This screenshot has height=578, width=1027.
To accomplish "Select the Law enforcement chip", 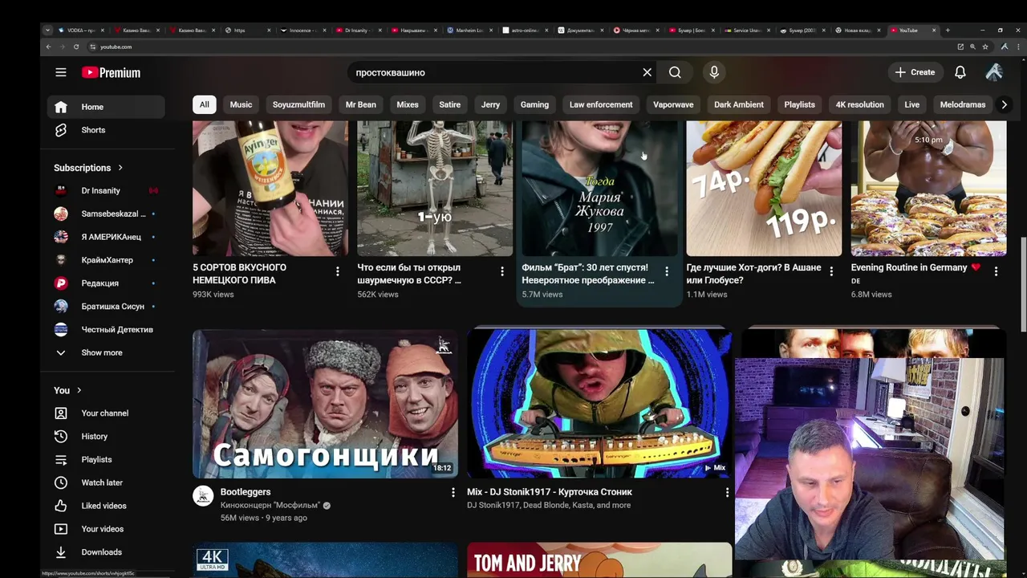I will tap(601, 104).
